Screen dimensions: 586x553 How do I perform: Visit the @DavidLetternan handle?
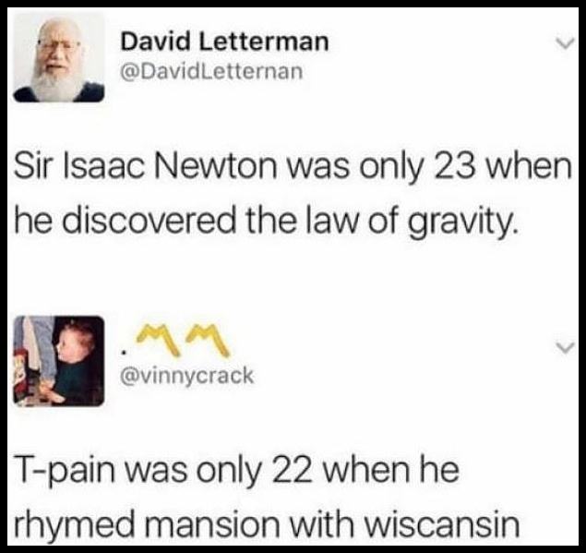(x=211, y=71)
